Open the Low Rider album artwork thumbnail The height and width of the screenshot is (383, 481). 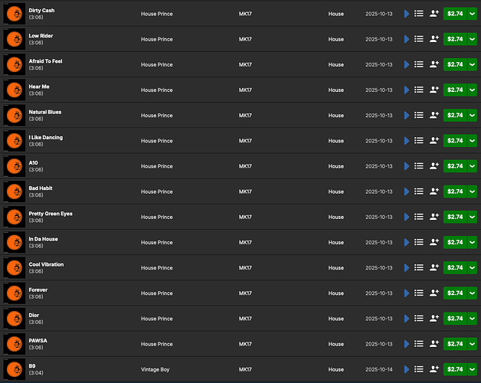pyautogui.click(x=13, y=39)
